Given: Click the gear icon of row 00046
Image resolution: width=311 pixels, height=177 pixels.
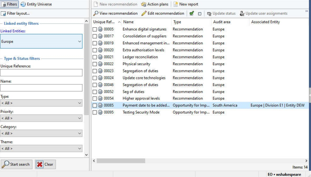Looking at the screenshot, I should click(x=100, y=85).
